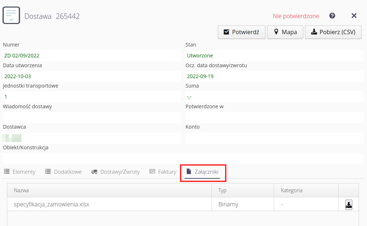Select the specyfikacja_zamowienia.xlsx file name
The width and height of the screenshot is (367, 226).
pos(51,204)
